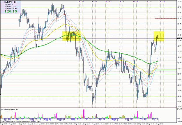
Task: Click the 19 Apr 09:00 time axis label
Action: pos(96,124)
